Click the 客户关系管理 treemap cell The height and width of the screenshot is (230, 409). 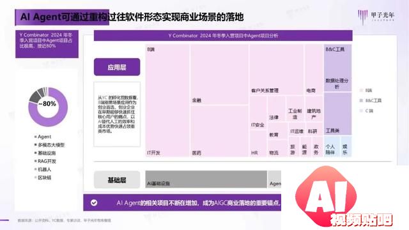pyautogui.click(x=277, y=70)
